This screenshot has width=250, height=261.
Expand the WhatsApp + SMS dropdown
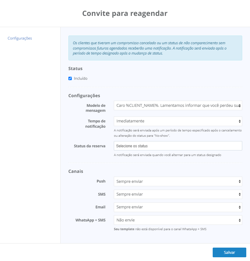tap(178, 220)
